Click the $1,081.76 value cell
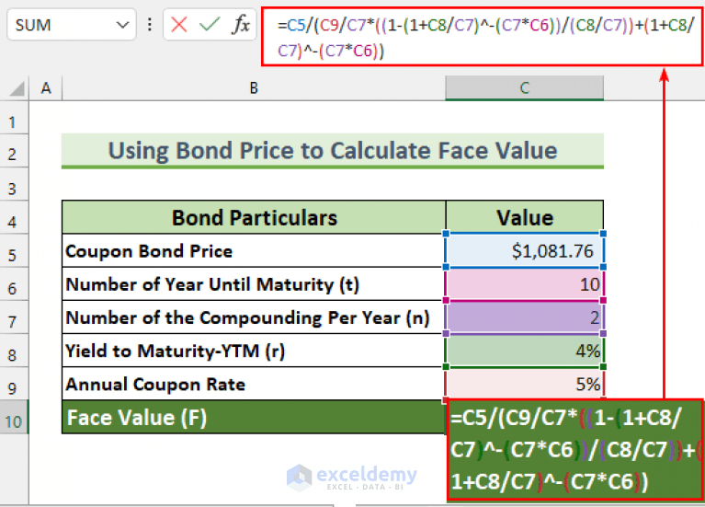This screenshot has width=705, height=507. [525, 251]
